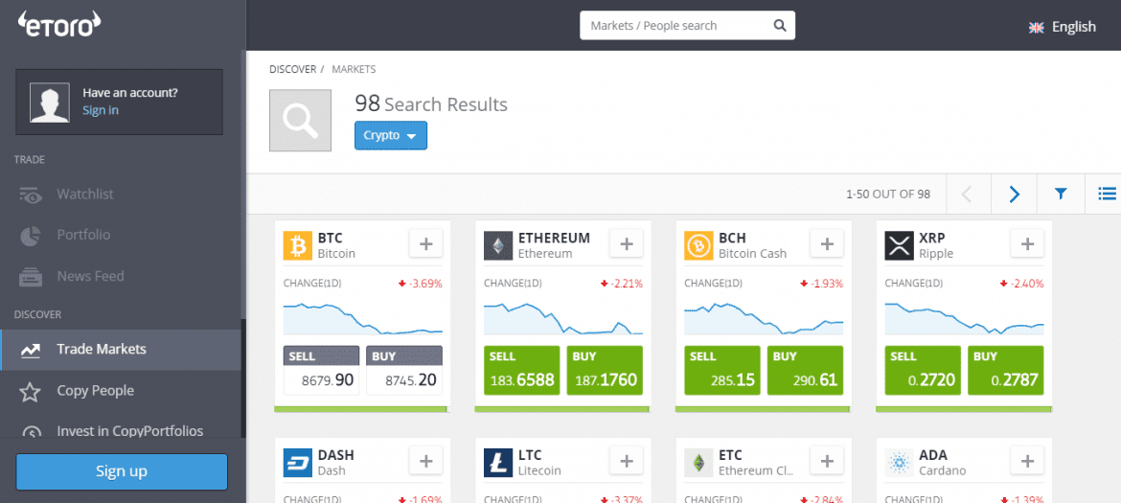Click the Invest in CopyPortfolios icon

pos(30,432)
